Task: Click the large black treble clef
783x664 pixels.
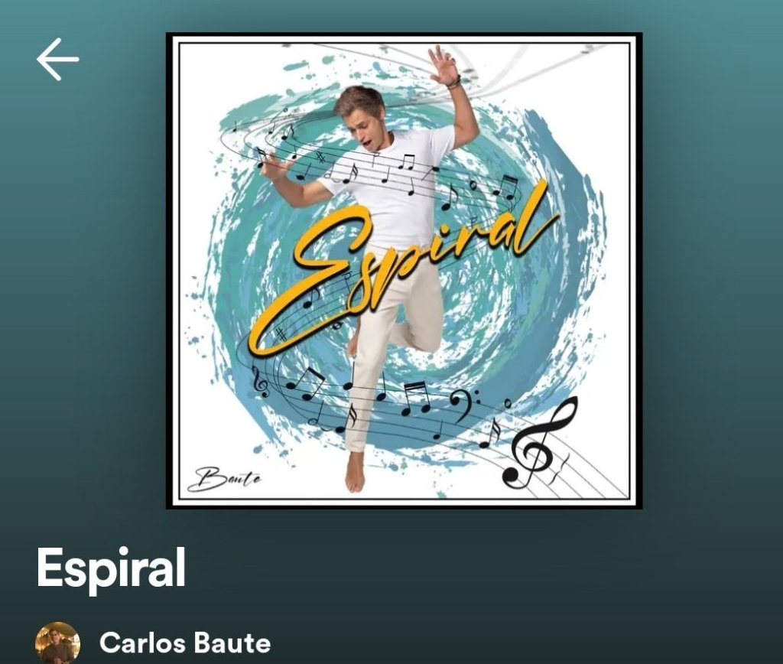Action: pyautogui.click(x=541, y=442)
